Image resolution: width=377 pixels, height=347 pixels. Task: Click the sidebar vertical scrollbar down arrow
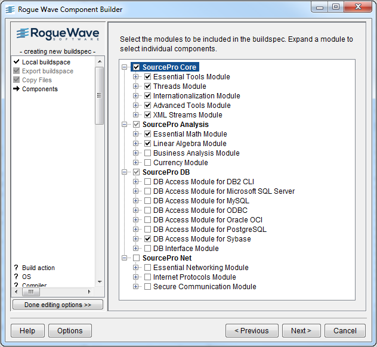pos(100,282)
